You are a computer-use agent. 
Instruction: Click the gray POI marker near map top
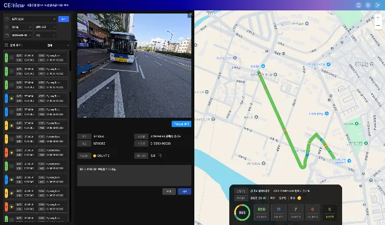pos(307,23)
